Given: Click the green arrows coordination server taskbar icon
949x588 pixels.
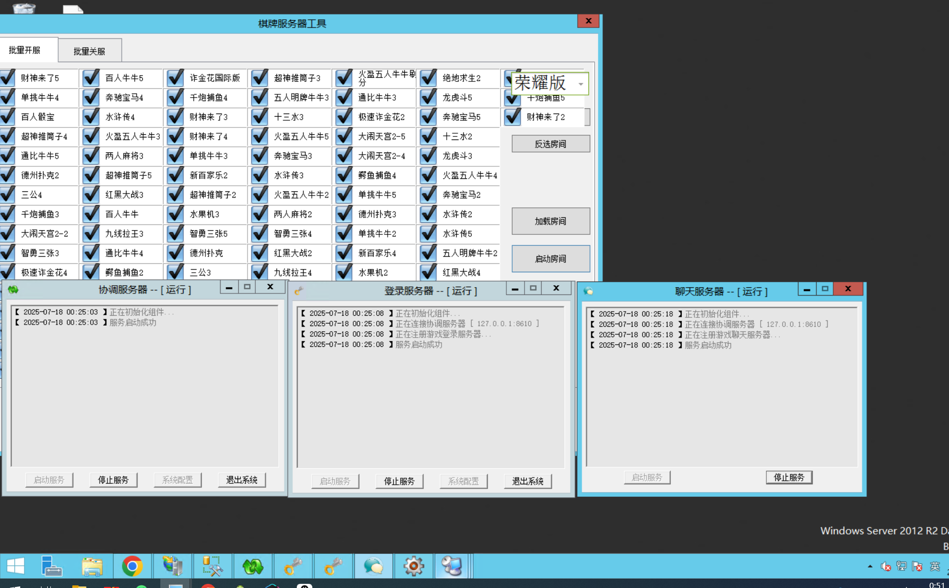Looking at the screenshot, I should [253, 566].
